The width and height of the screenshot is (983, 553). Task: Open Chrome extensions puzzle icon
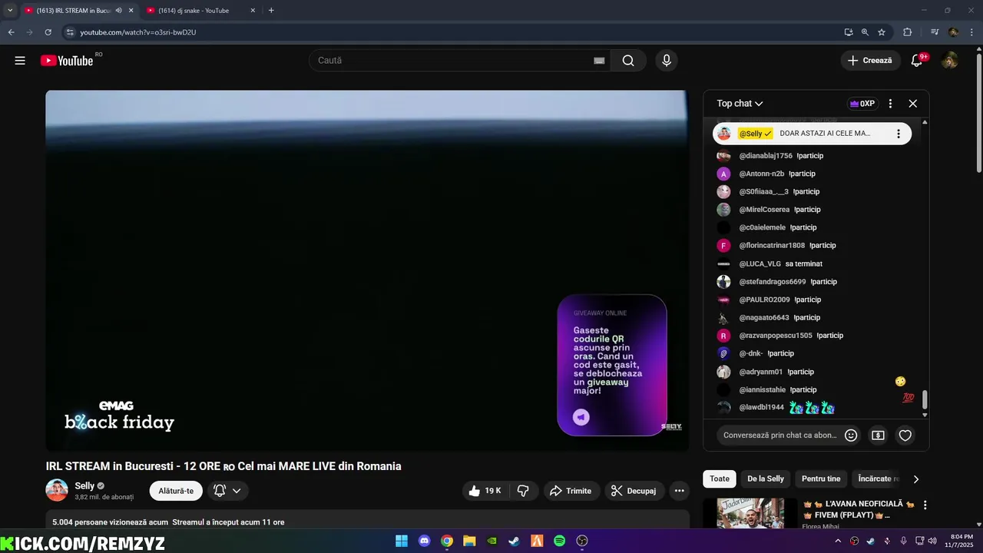click(x=908, y=32)
